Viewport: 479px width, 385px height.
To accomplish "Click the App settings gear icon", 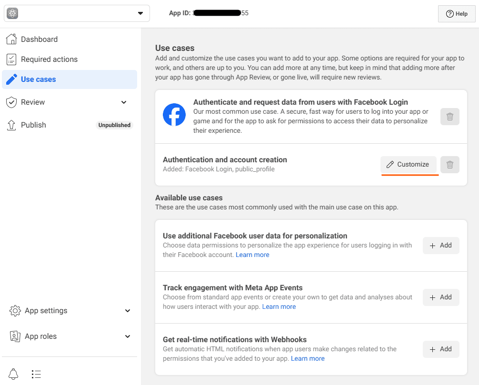I will pyautogui.click(x=15, y=311).
